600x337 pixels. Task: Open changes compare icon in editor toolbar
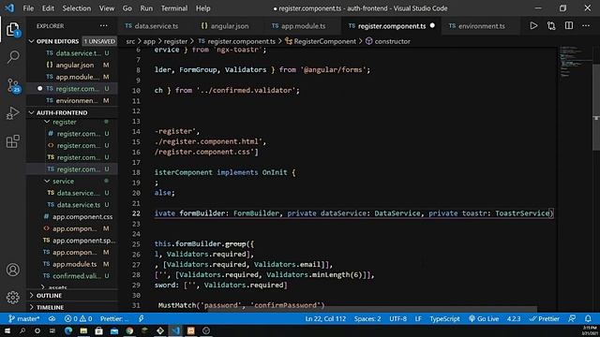(x=551, y=25)
